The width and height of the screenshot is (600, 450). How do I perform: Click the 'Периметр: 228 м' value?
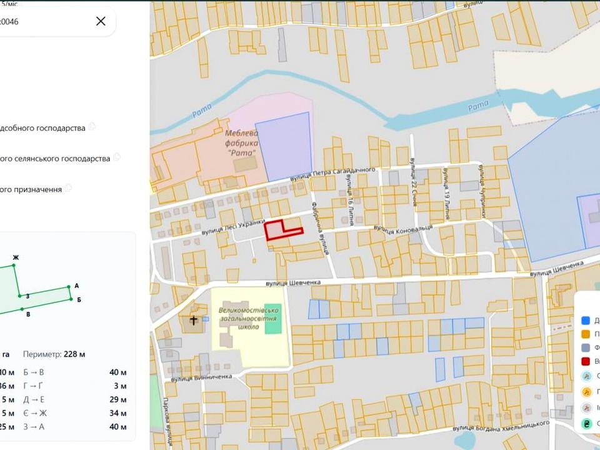[54, 354]
